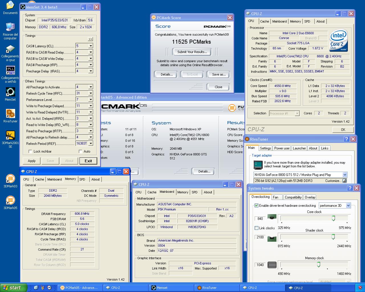The image size is (365, 292).
Task: Open the Power user tab in RivaTuner
Action: [x=282, y=148]
